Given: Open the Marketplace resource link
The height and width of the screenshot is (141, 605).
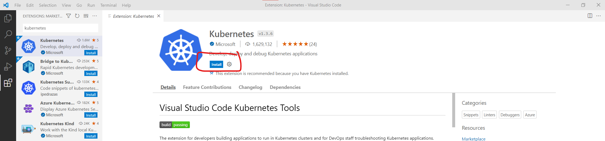Looking at the screenshot, I should tap(473, 139).
